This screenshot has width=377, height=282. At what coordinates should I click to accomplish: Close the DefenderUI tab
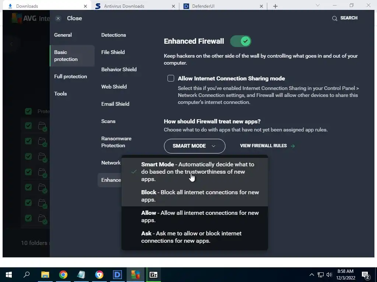click(x=261, y=6)
